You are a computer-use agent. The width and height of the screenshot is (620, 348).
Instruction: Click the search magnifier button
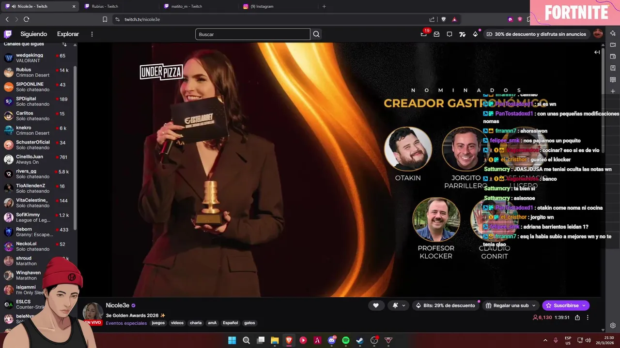pos(316,34)
